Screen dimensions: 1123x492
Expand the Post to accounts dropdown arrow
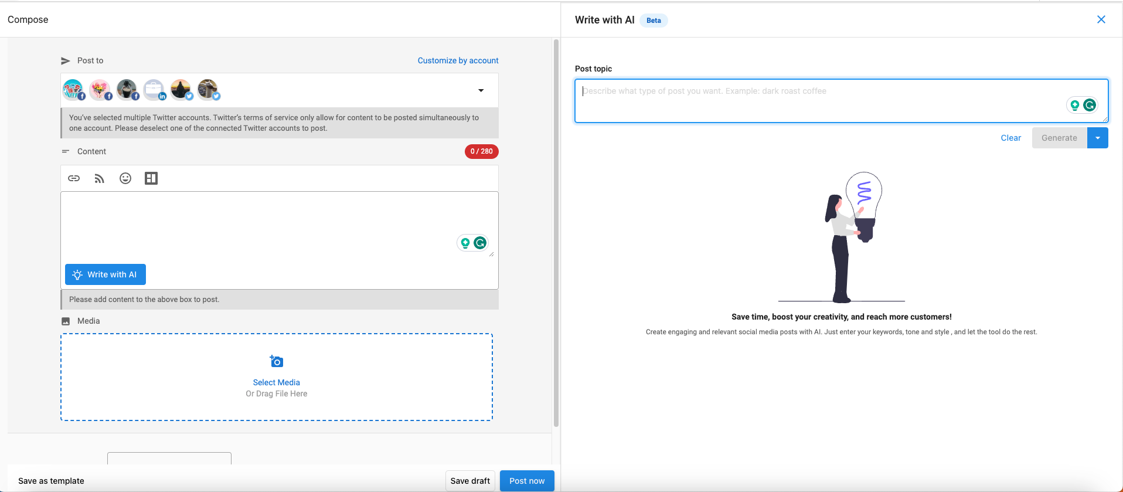coord(481,90)
